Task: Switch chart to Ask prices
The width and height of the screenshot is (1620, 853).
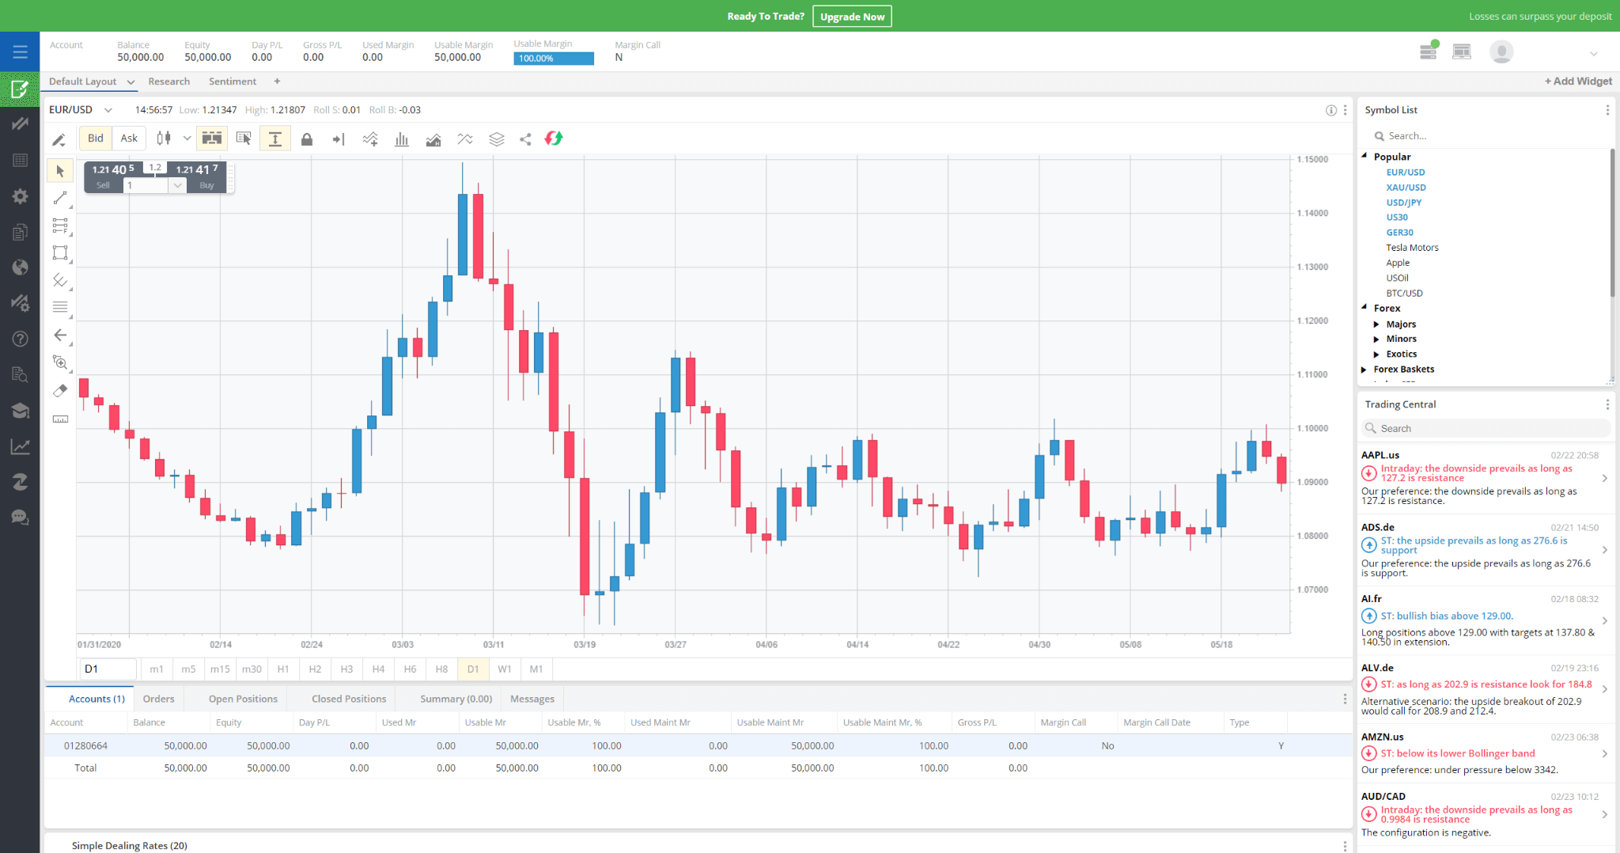Action: coord(129,138)
